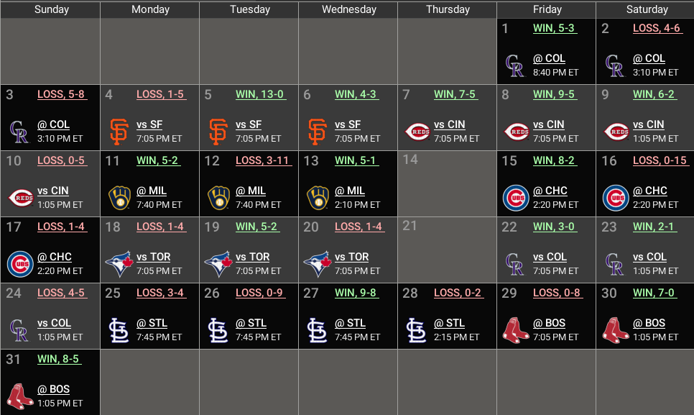Open the LOSS, 0-15 result link
This screenshot has width=694, height=415.
tap(660, 160)
